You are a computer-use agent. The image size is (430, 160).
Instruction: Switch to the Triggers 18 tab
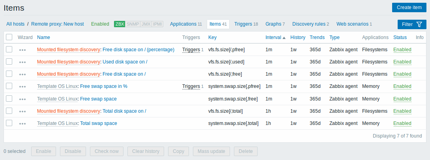pyautogui.click(x=246, y=24)
